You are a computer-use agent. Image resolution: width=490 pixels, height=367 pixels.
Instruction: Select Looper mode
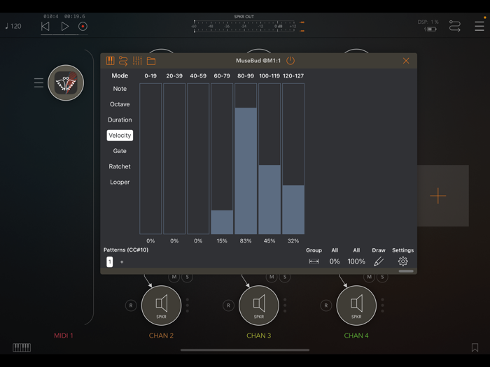(120, 182)
